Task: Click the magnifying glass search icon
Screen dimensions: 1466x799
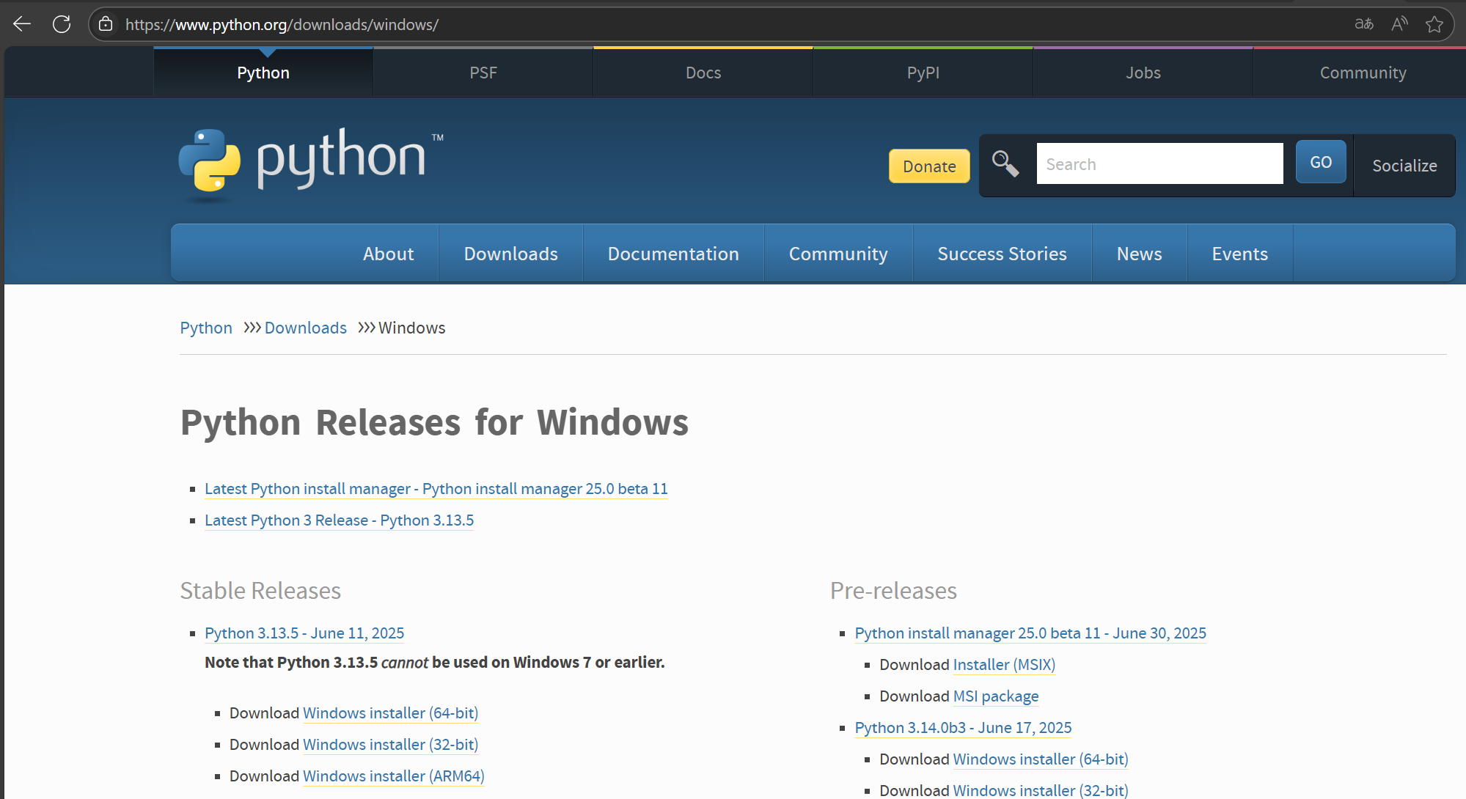Action: pos(1005,163)
